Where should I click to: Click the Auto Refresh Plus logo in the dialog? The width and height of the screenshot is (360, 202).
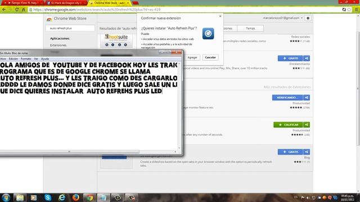pyautogui.click(x=208, y=34)
